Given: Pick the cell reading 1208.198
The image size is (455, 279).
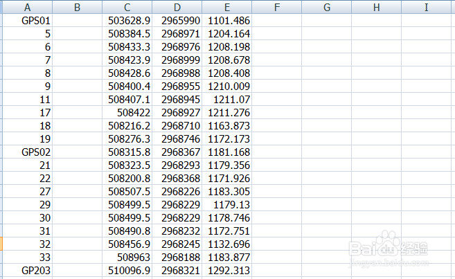Looking at the screenshot, I should click(227, 46).
